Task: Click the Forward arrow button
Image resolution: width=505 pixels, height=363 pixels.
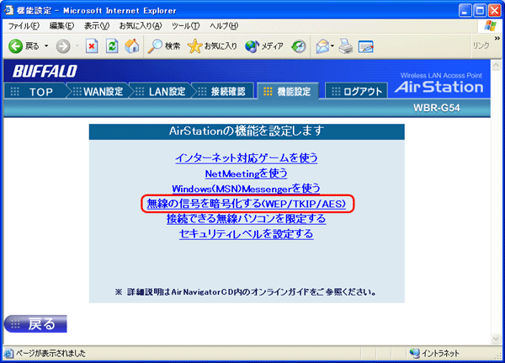Action: pos(62,45)
